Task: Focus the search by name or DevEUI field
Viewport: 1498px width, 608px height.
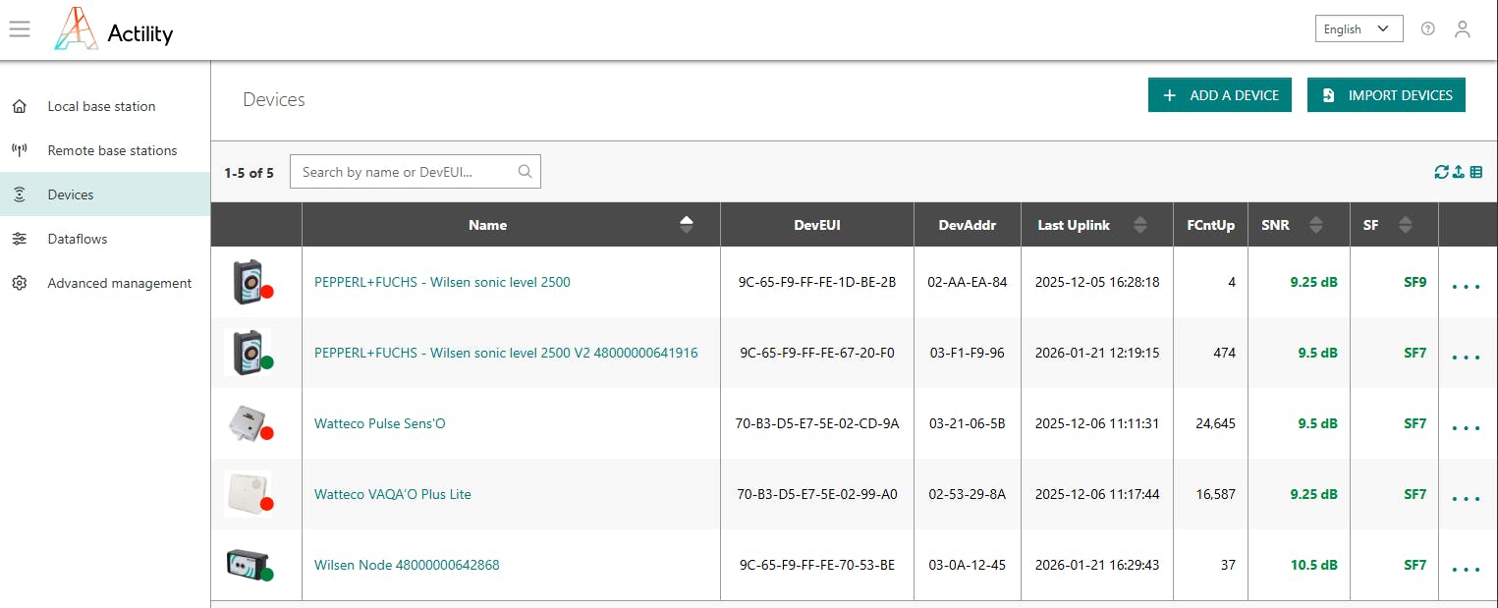Action: coord(405,172)
